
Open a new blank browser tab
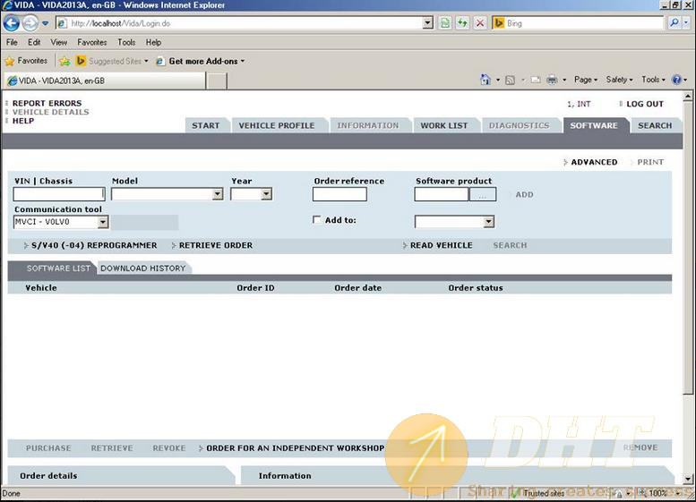tap(217, 81)
